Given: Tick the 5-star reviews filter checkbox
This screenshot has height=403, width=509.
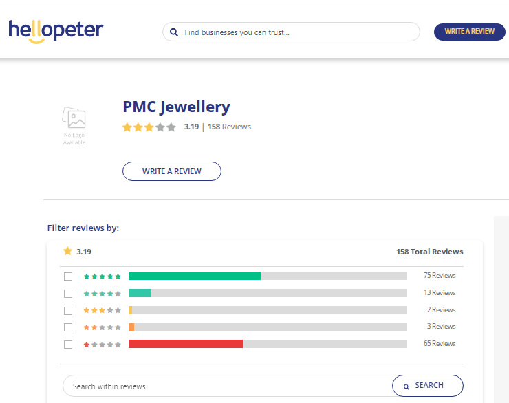Looking at the screenshot, I should 68,276.
